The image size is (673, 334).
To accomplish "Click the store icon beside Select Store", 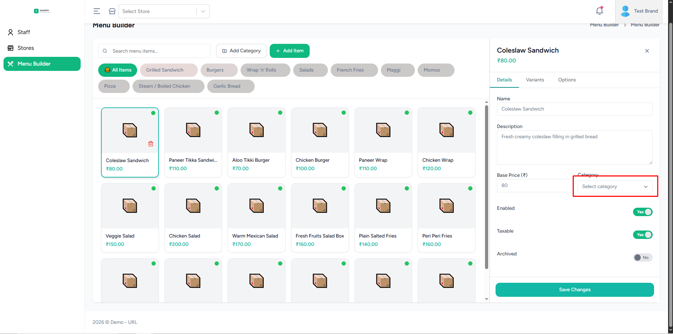I will (112, 11).
